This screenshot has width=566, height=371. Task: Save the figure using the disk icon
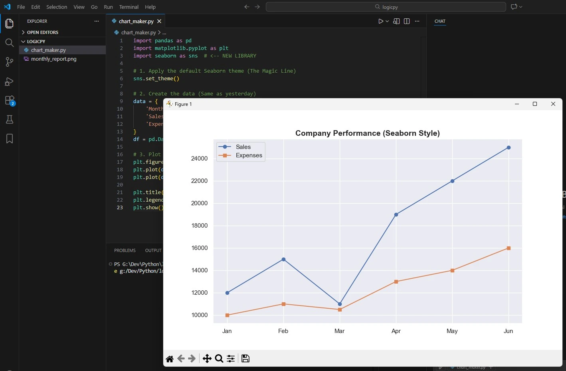pyautogui.click(x=245, y=359)
